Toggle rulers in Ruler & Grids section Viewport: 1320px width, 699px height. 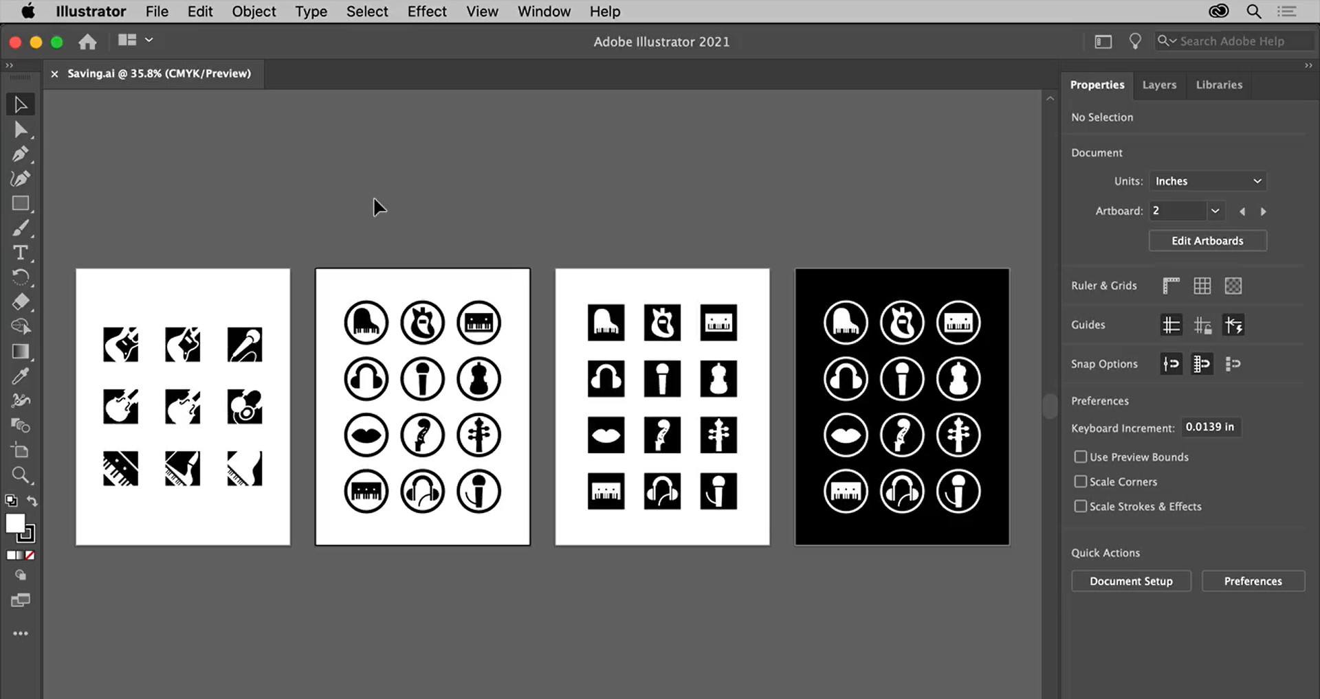1171,285
